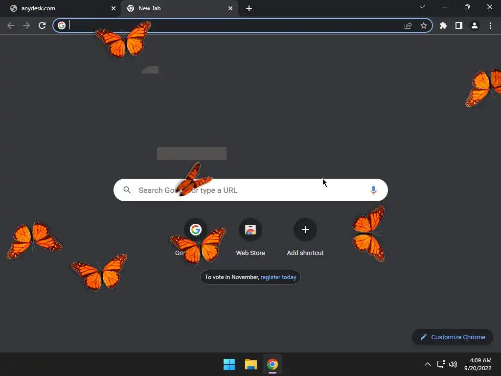Viewport: 501px width, 376px height.
Task: Click the magnifier icon in search box
Action: pos(127,190)
